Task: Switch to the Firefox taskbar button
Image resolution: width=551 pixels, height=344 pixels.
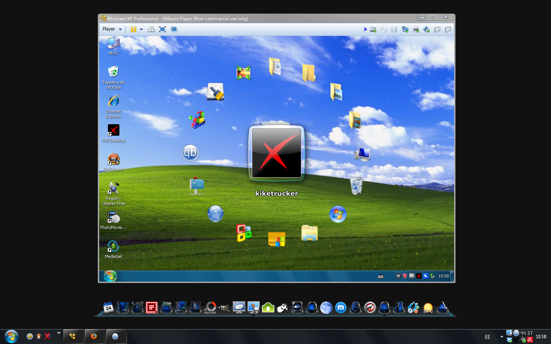Action: 95,336
